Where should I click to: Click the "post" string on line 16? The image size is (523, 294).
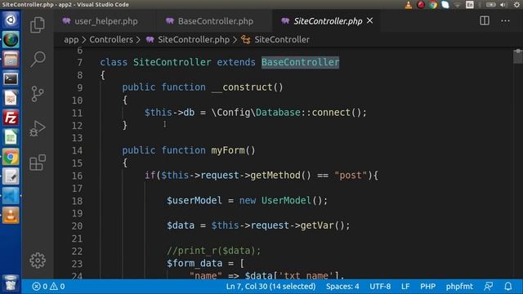coord(351,176)
